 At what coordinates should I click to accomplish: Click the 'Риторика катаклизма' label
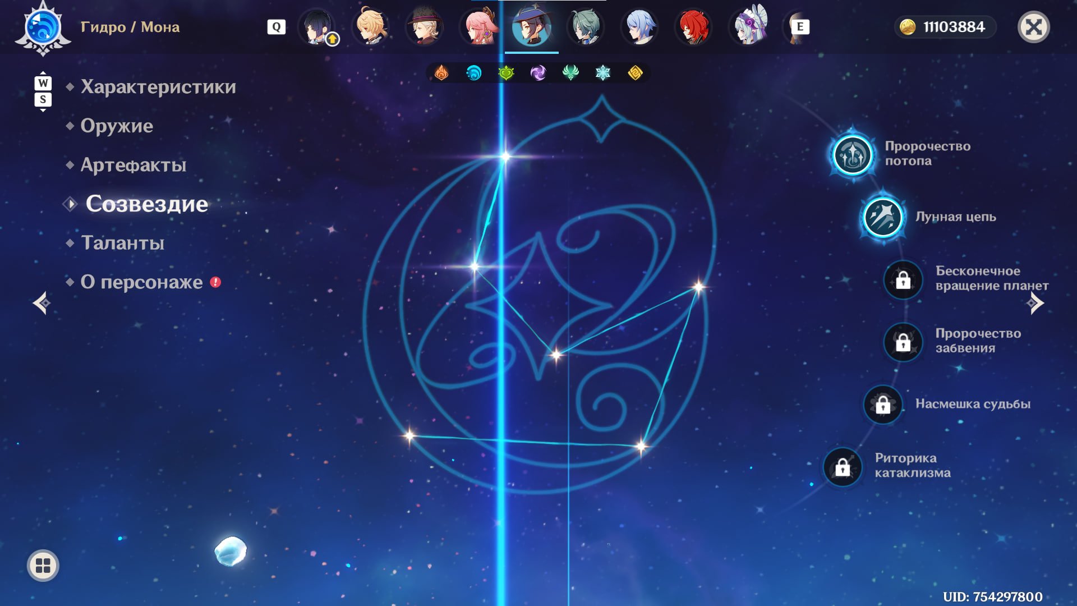(x=913, y=465)
